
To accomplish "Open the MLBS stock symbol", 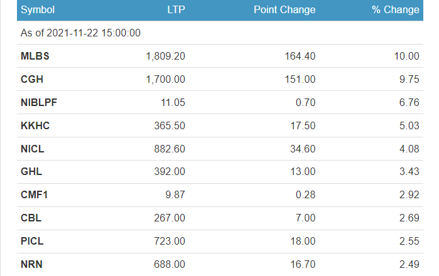I will pos(35,56).
